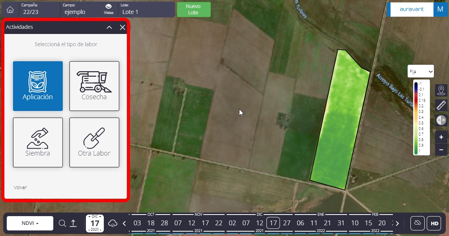Pick the Siembra sowing option
Screen dimensions: 449x236
point(38,142)
